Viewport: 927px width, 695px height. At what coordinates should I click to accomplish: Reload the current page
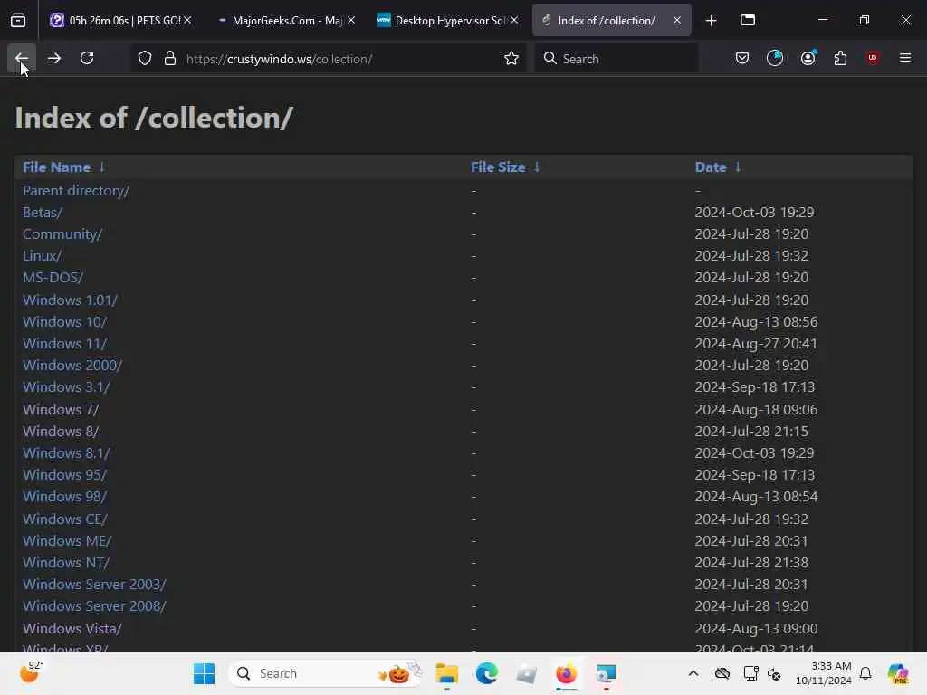coord(87,59)
